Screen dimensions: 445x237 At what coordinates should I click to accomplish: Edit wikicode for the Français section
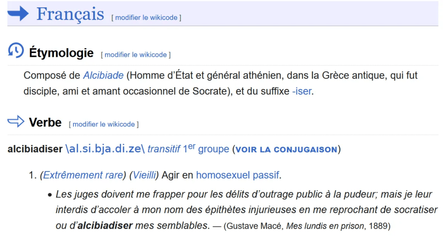[x=146, y=17]
